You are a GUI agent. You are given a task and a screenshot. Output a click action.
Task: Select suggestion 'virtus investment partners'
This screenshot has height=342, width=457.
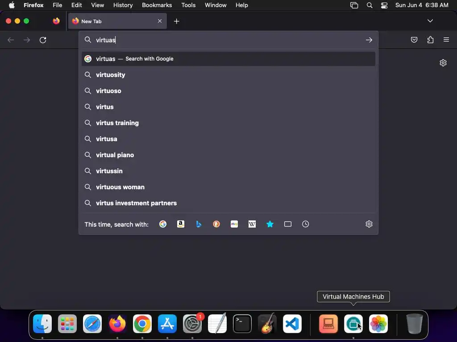228,203
